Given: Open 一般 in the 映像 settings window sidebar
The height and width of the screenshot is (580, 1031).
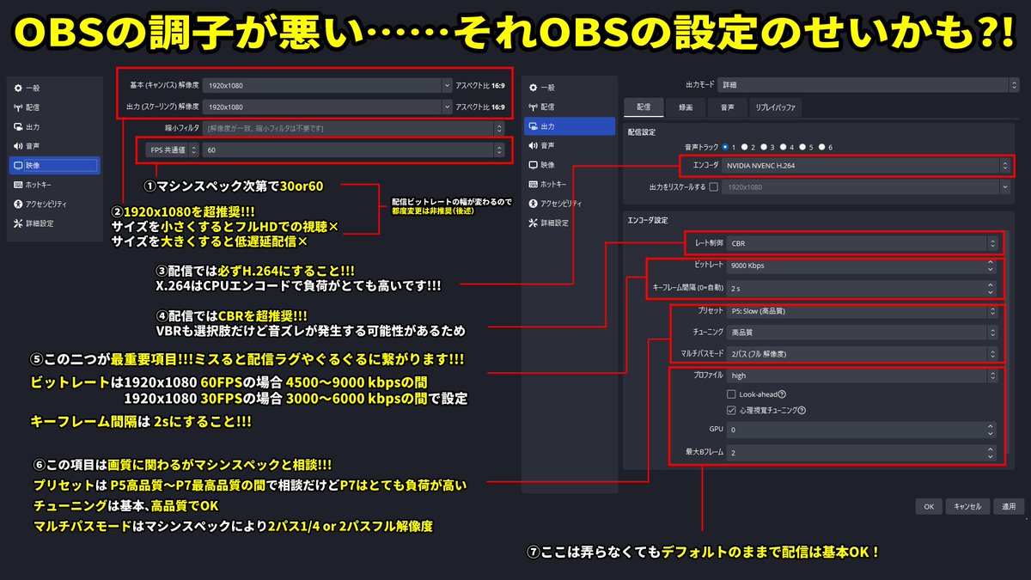Looking at the screenshot, I should 53,88.
